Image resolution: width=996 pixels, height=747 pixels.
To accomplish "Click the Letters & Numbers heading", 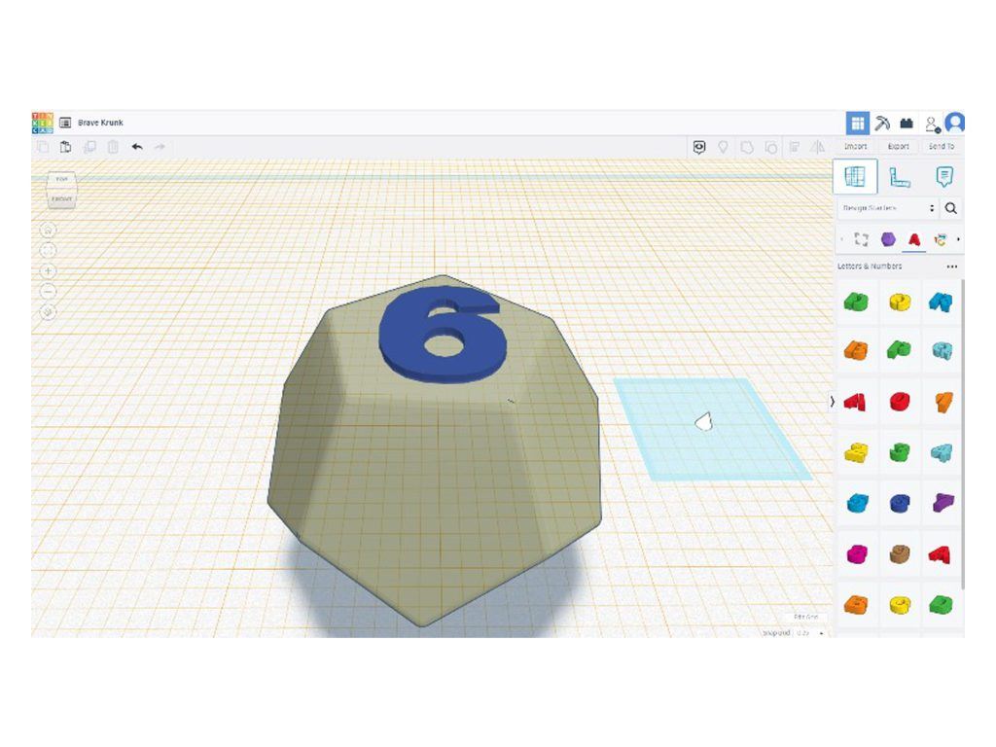I will point(869,267).
